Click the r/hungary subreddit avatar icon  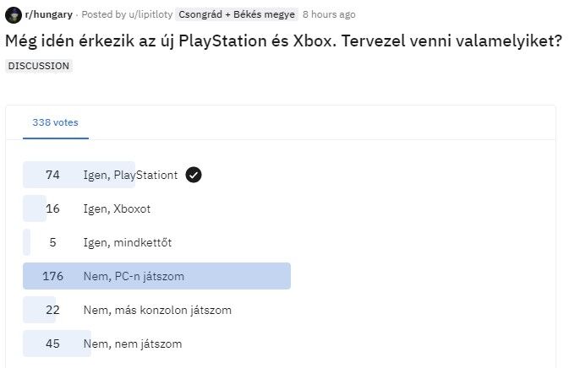tap(14, 14)
